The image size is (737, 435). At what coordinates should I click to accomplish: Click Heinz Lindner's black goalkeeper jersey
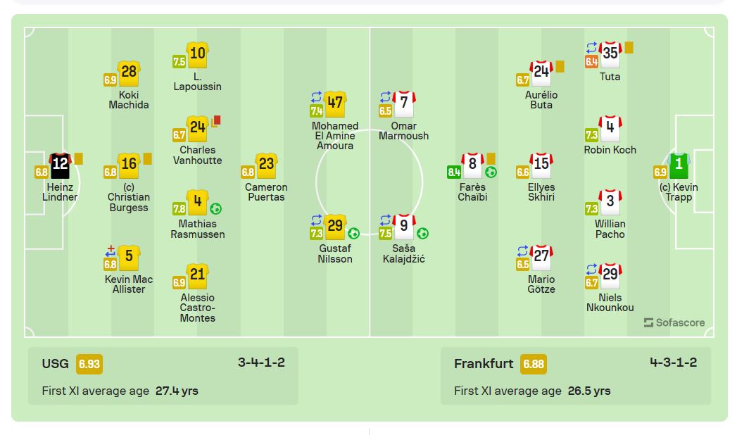(x=61, y=164)
